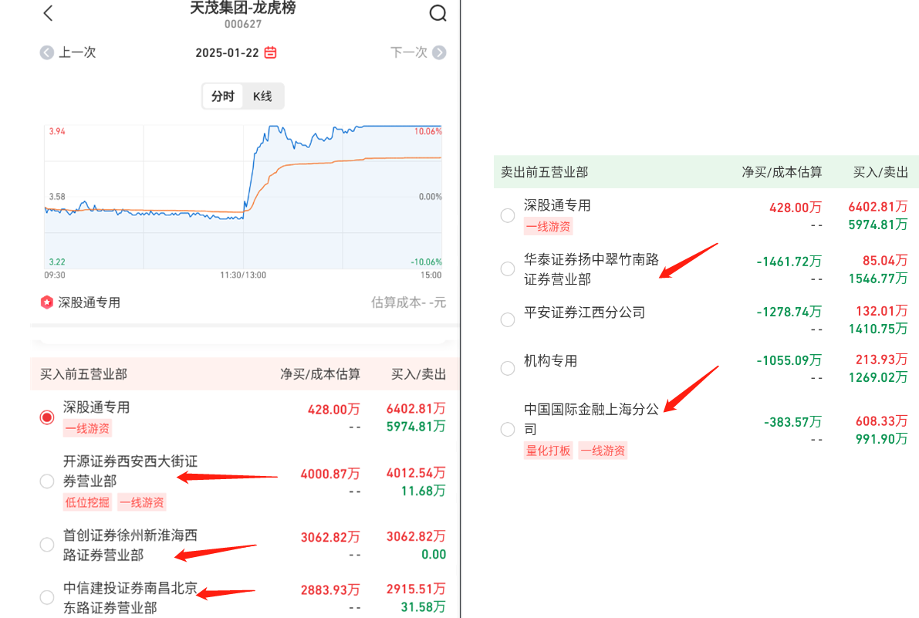
Task: Click the 下一次 link
Action: pos(409,52)
